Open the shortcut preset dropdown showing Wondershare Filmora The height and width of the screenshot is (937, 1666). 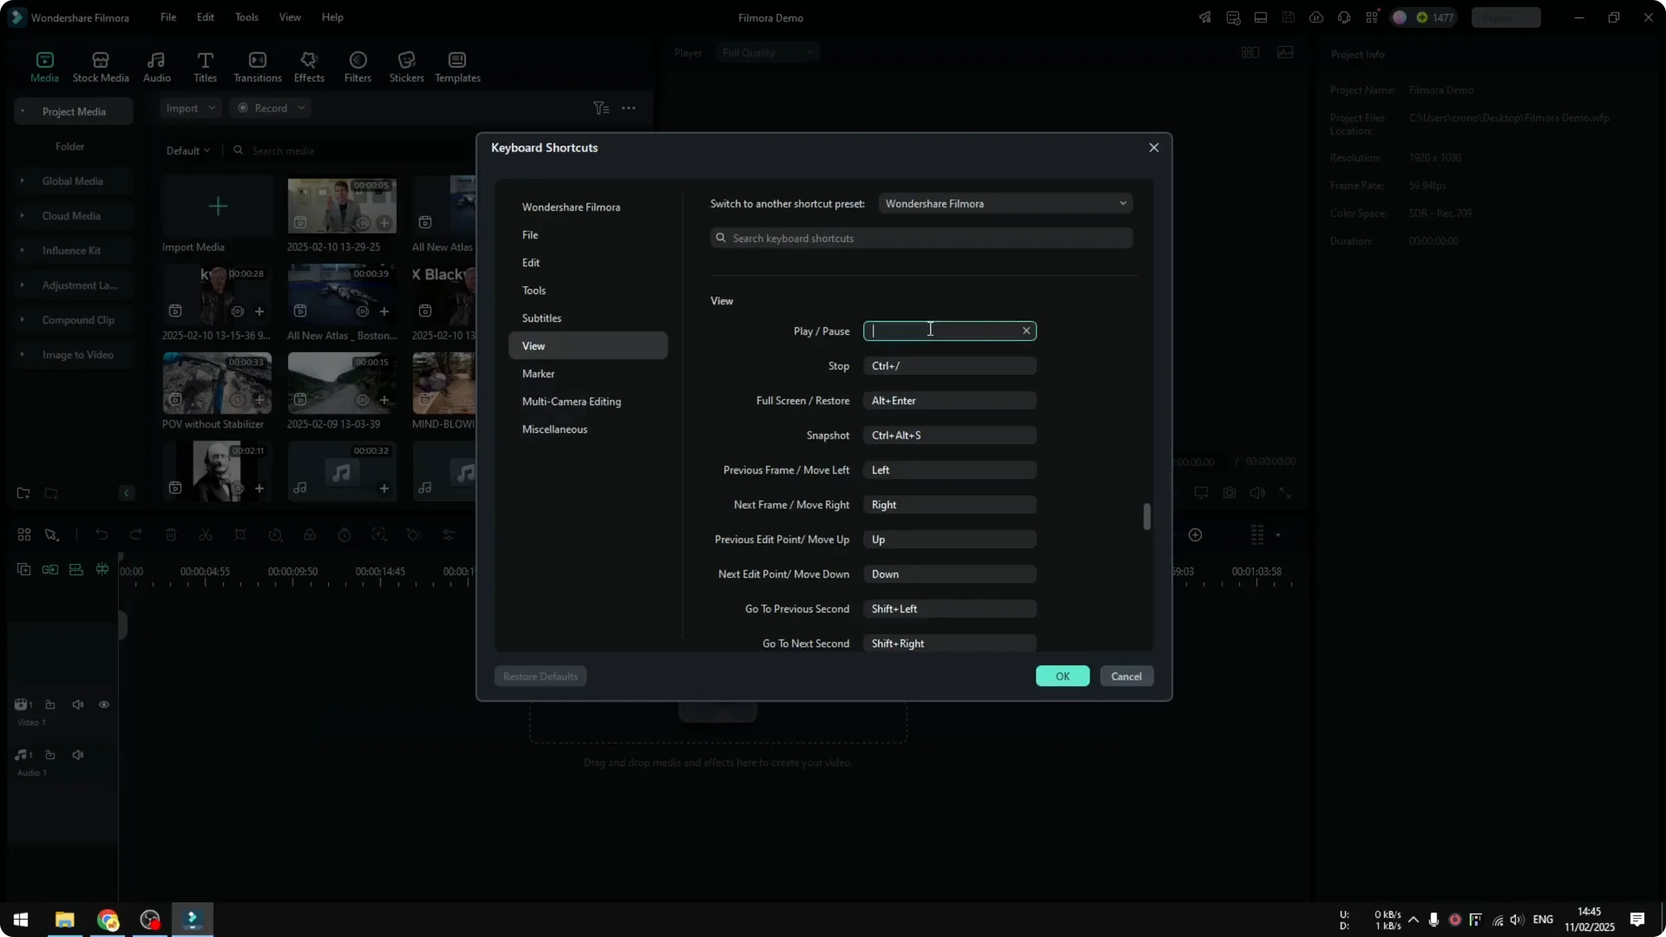point(1005,203)
